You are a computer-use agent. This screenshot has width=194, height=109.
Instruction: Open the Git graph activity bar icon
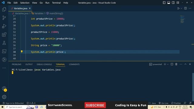pyautogui.click(x=4, y=60)
